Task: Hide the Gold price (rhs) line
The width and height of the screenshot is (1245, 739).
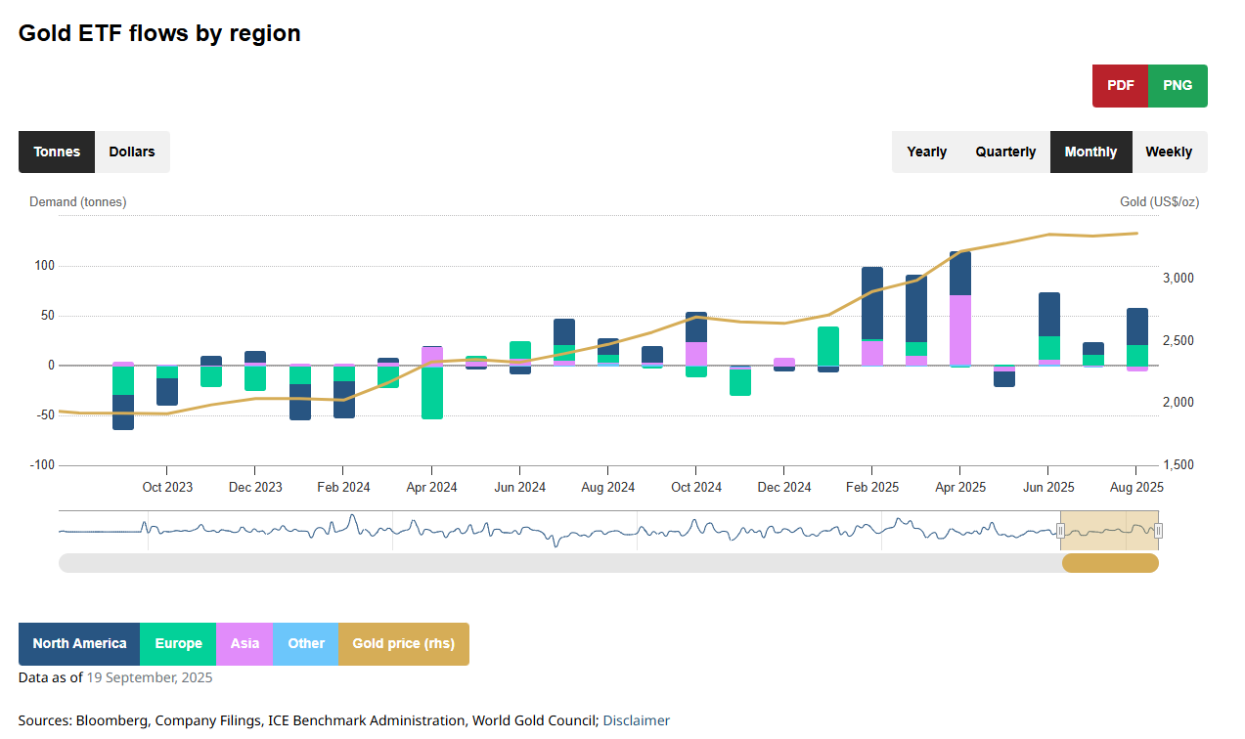Action: 403,644
